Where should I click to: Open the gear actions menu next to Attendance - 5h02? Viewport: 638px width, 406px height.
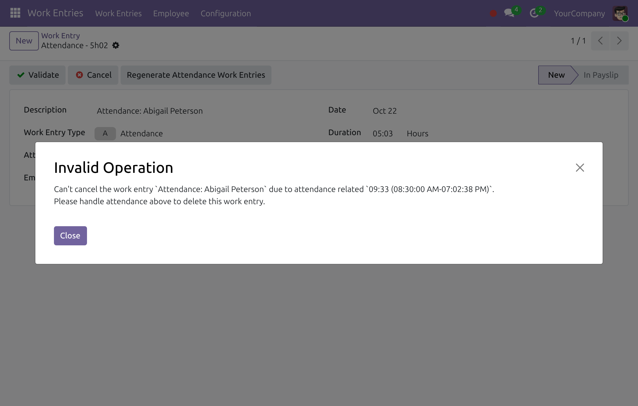[x=116, y=46]
